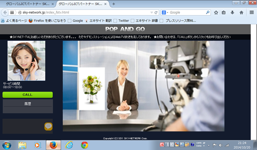Image resolution: width=257 pixels, height=150 pixels.
Task: Toggle the KANA indicator in language bar
Action: click(x=199, y=146)
